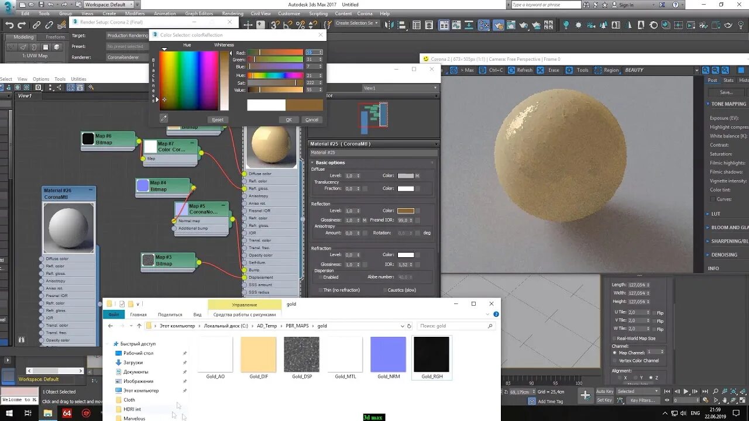Open the Вид tab in File Explorer
This screenshot has height=421, width=749.
point(197,315)
